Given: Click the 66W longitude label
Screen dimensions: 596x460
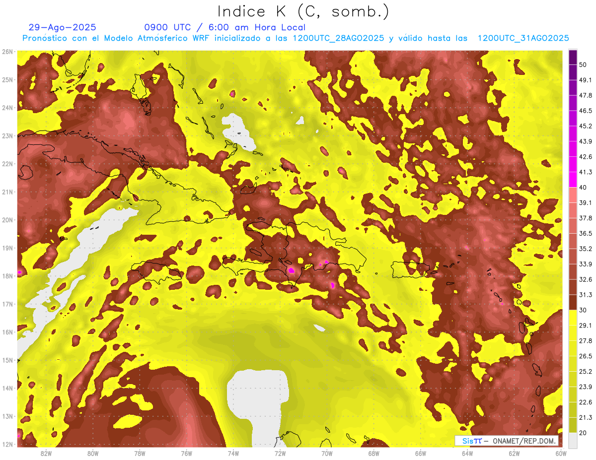Looking at the screenshot, I should [421, 453].
